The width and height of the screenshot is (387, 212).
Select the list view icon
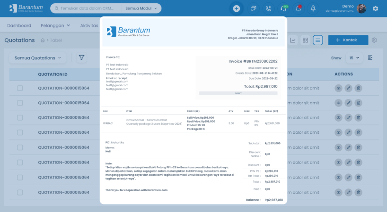(x=317, y=40)
